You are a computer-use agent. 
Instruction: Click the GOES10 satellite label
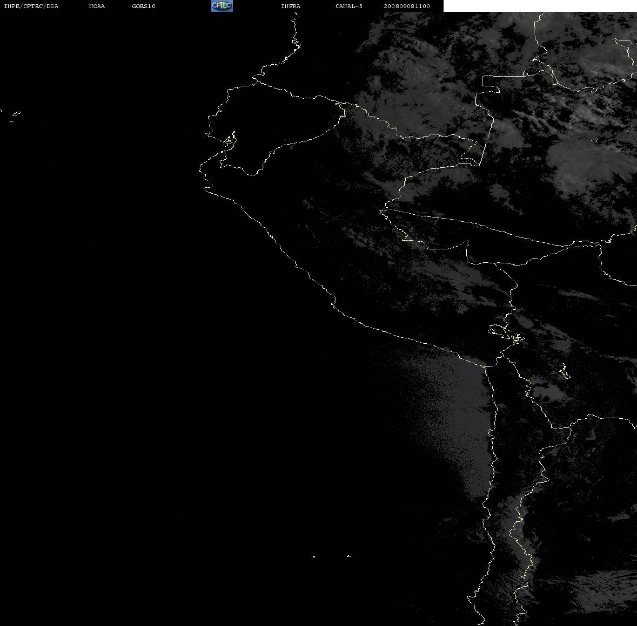(144, 6)
